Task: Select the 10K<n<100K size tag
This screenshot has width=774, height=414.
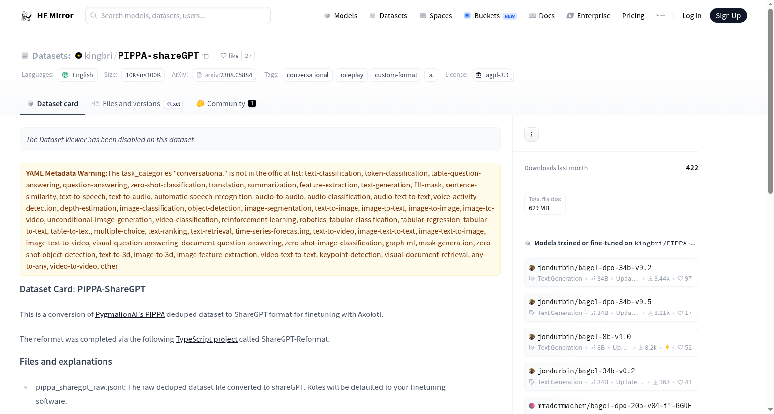Action: (x=143, y=75)
